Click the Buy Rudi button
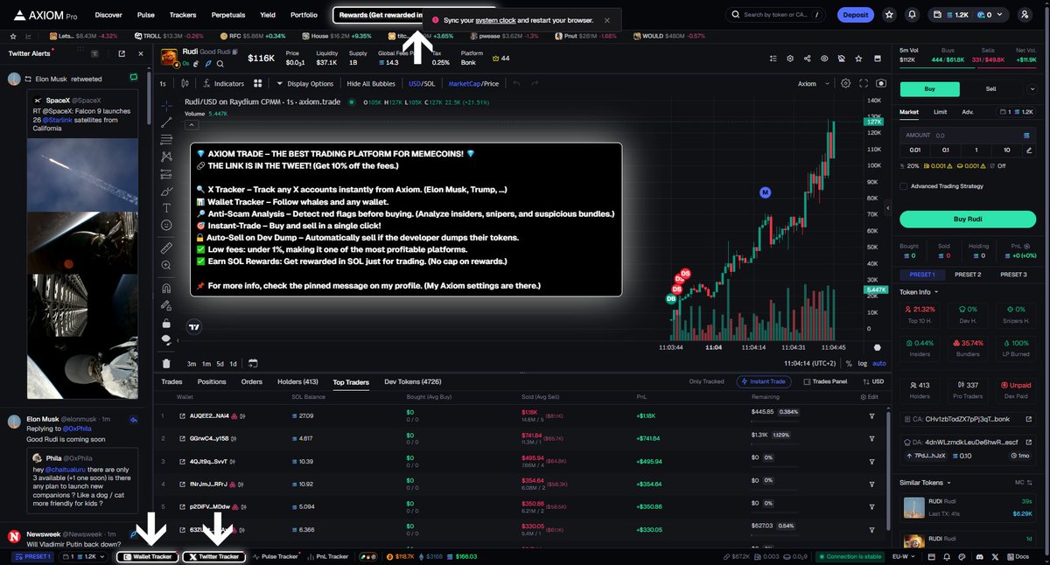This screenshot has height=565, width=1050. point(968,219)
